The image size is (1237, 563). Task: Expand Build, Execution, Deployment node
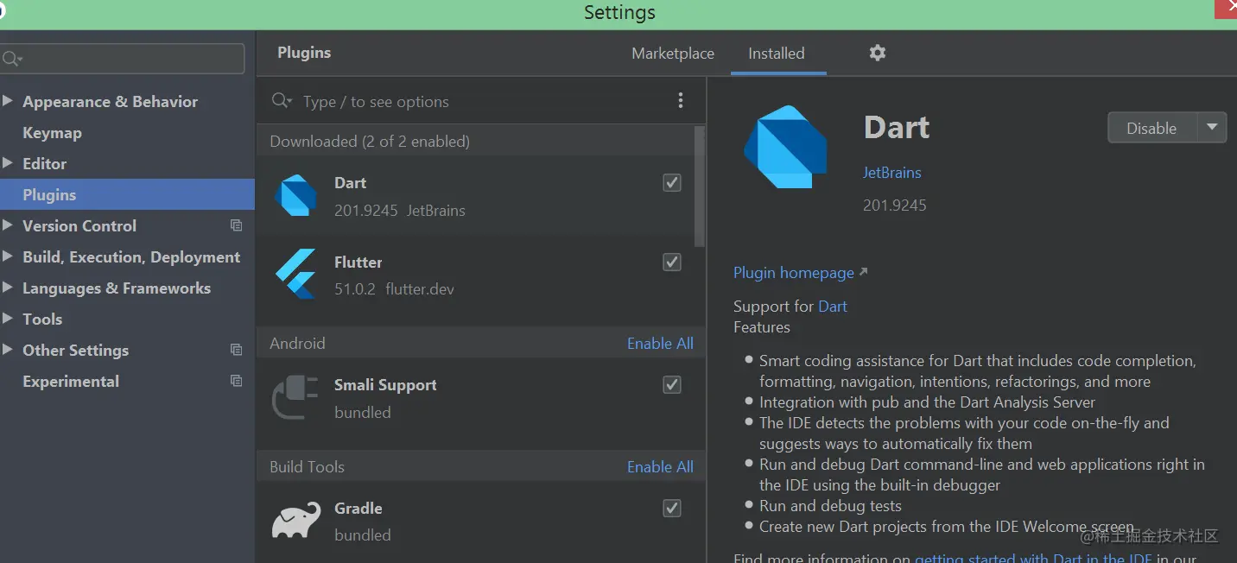click(x=7, y=256)
